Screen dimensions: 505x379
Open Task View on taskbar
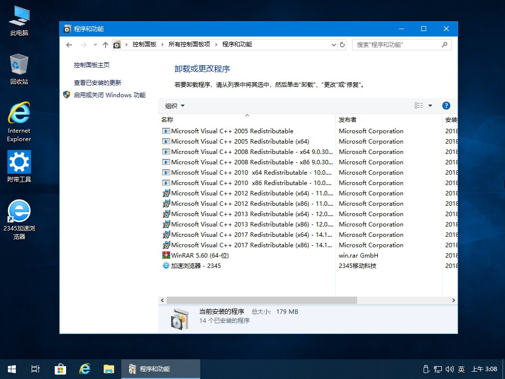tap(36, 369)
